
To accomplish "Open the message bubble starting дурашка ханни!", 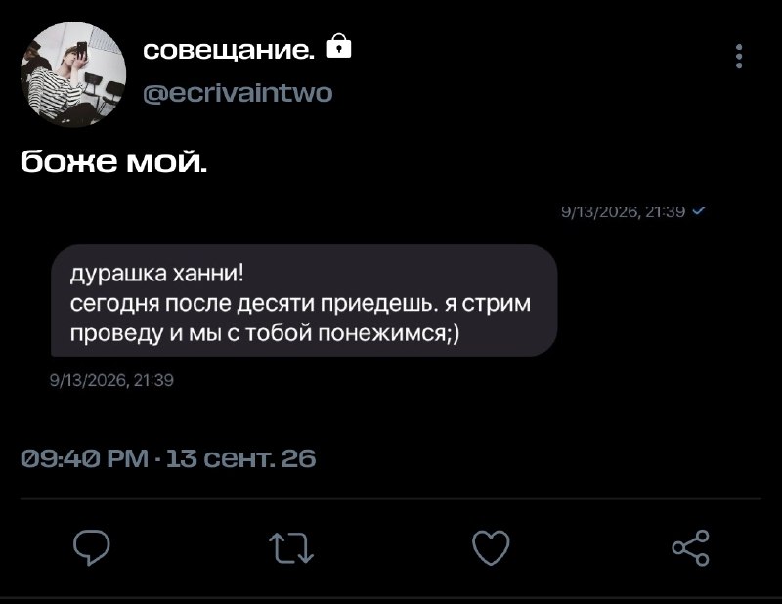I will 304,300.
